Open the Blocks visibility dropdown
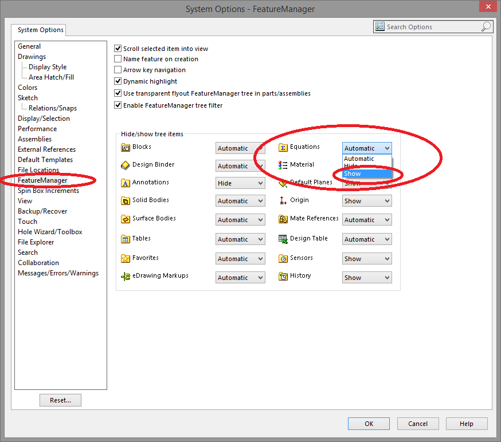This screenshot has width=501, height=442. tap(240, 148)
